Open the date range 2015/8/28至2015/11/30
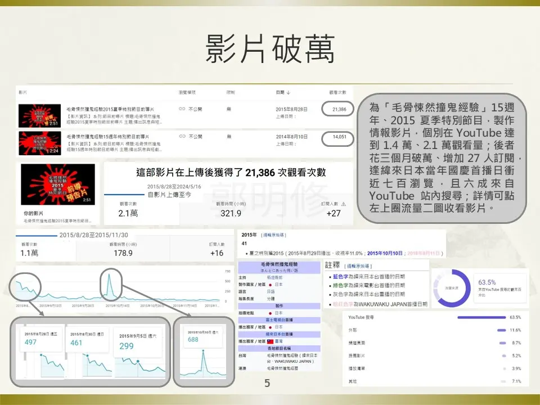Viewport: 540px width, 405px height. (x=94, y=235)
